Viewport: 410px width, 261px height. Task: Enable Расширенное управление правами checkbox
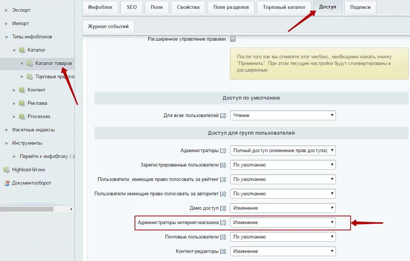pyautogui.click(x=233, y=39)
